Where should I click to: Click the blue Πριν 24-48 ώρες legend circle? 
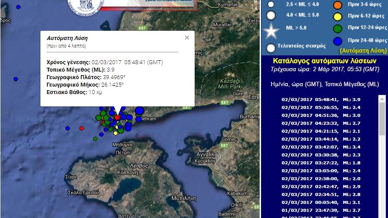click(x=337, y=41)
